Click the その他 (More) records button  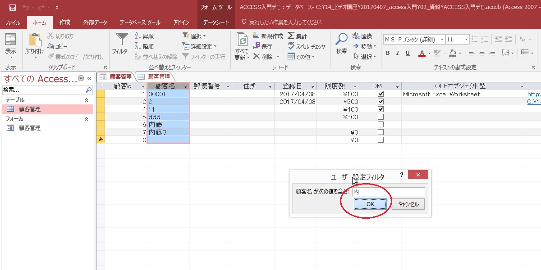pyautogui.click(x=301, y=57)
